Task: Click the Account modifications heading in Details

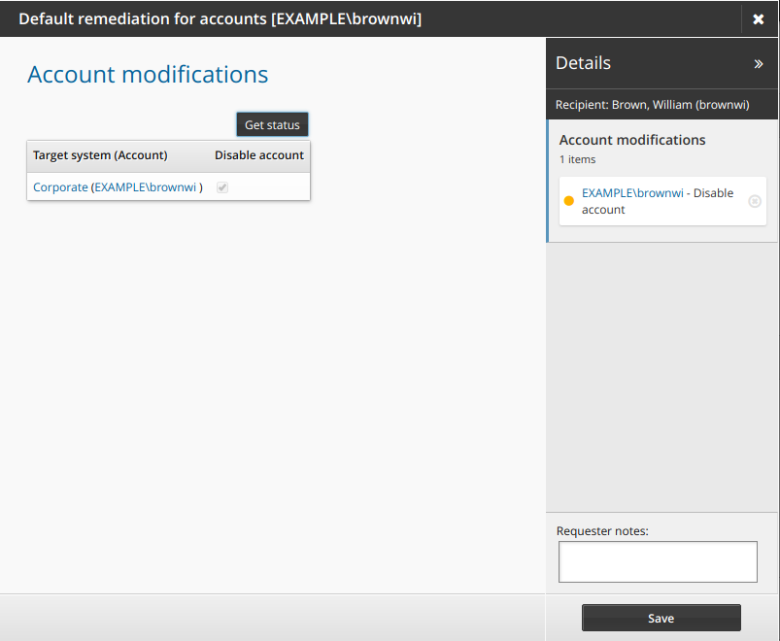Action: click(x=631, y=140)
